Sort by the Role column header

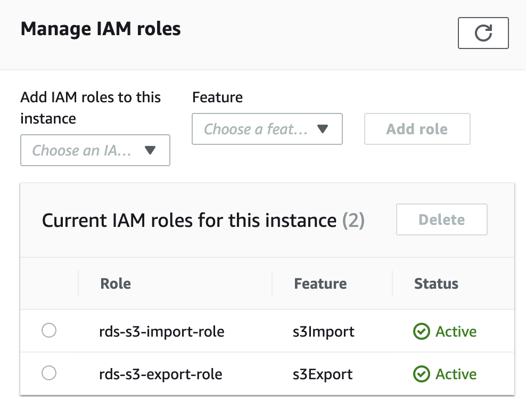(116, 284)
